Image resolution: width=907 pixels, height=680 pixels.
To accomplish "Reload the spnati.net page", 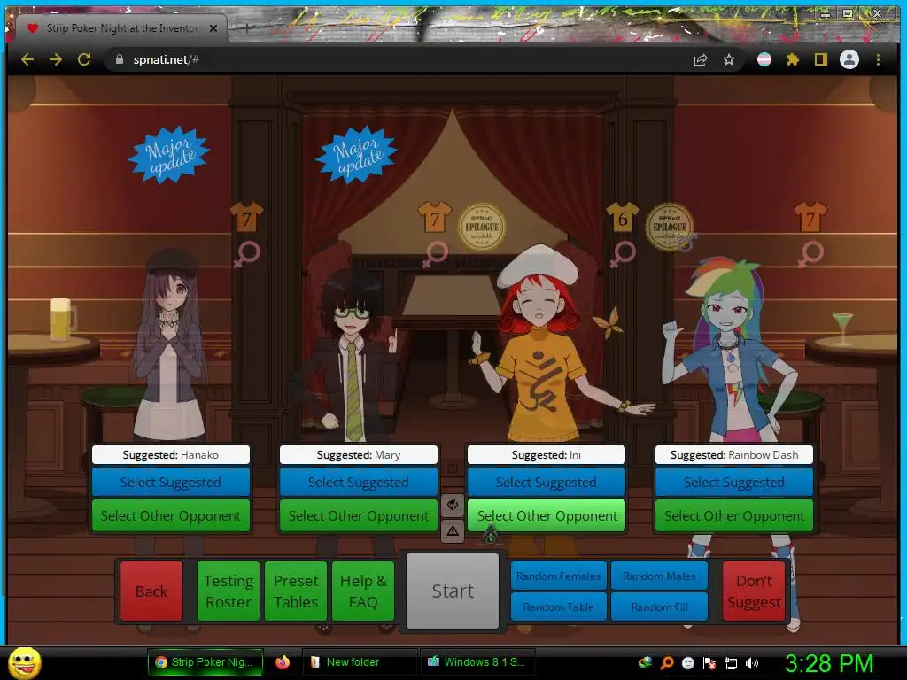I will tap(84, 59).
